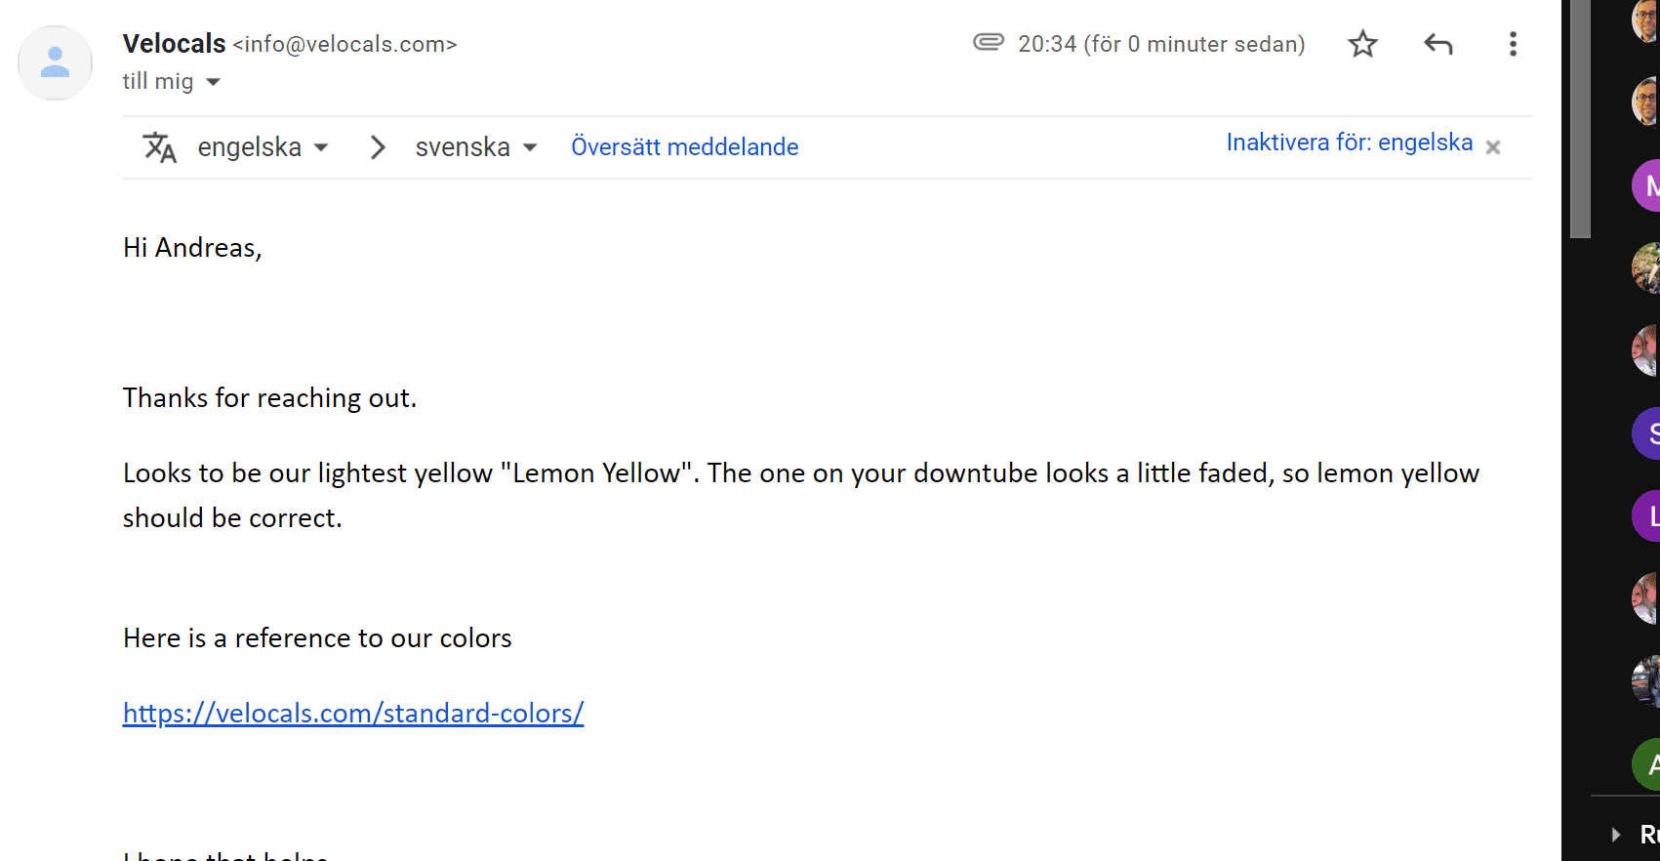This screenshot has height=861, width=1660.
Task: Expand the triangle arrow at sidebar bottom
Action: [1616, 834]
